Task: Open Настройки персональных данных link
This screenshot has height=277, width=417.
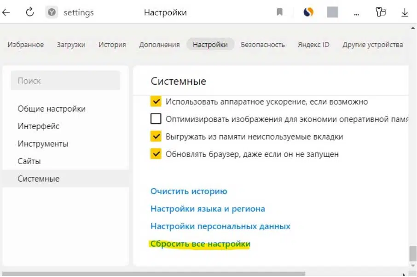Action: 220,226
